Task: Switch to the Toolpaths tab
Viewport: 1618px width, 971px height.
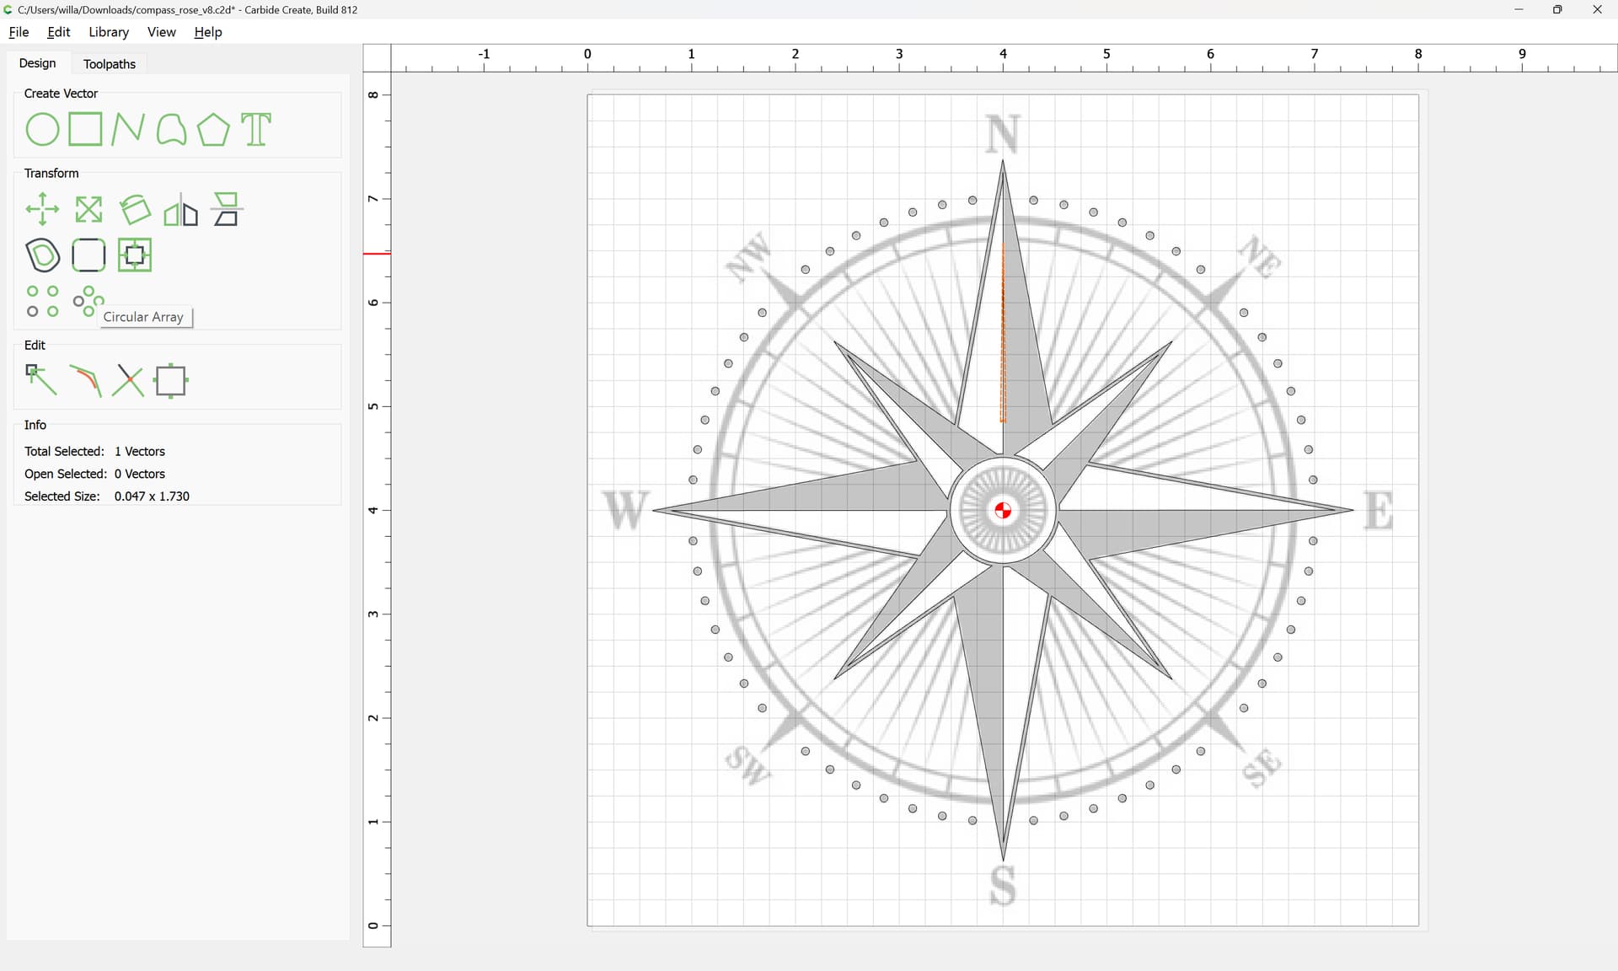Action: pos(110,64)
